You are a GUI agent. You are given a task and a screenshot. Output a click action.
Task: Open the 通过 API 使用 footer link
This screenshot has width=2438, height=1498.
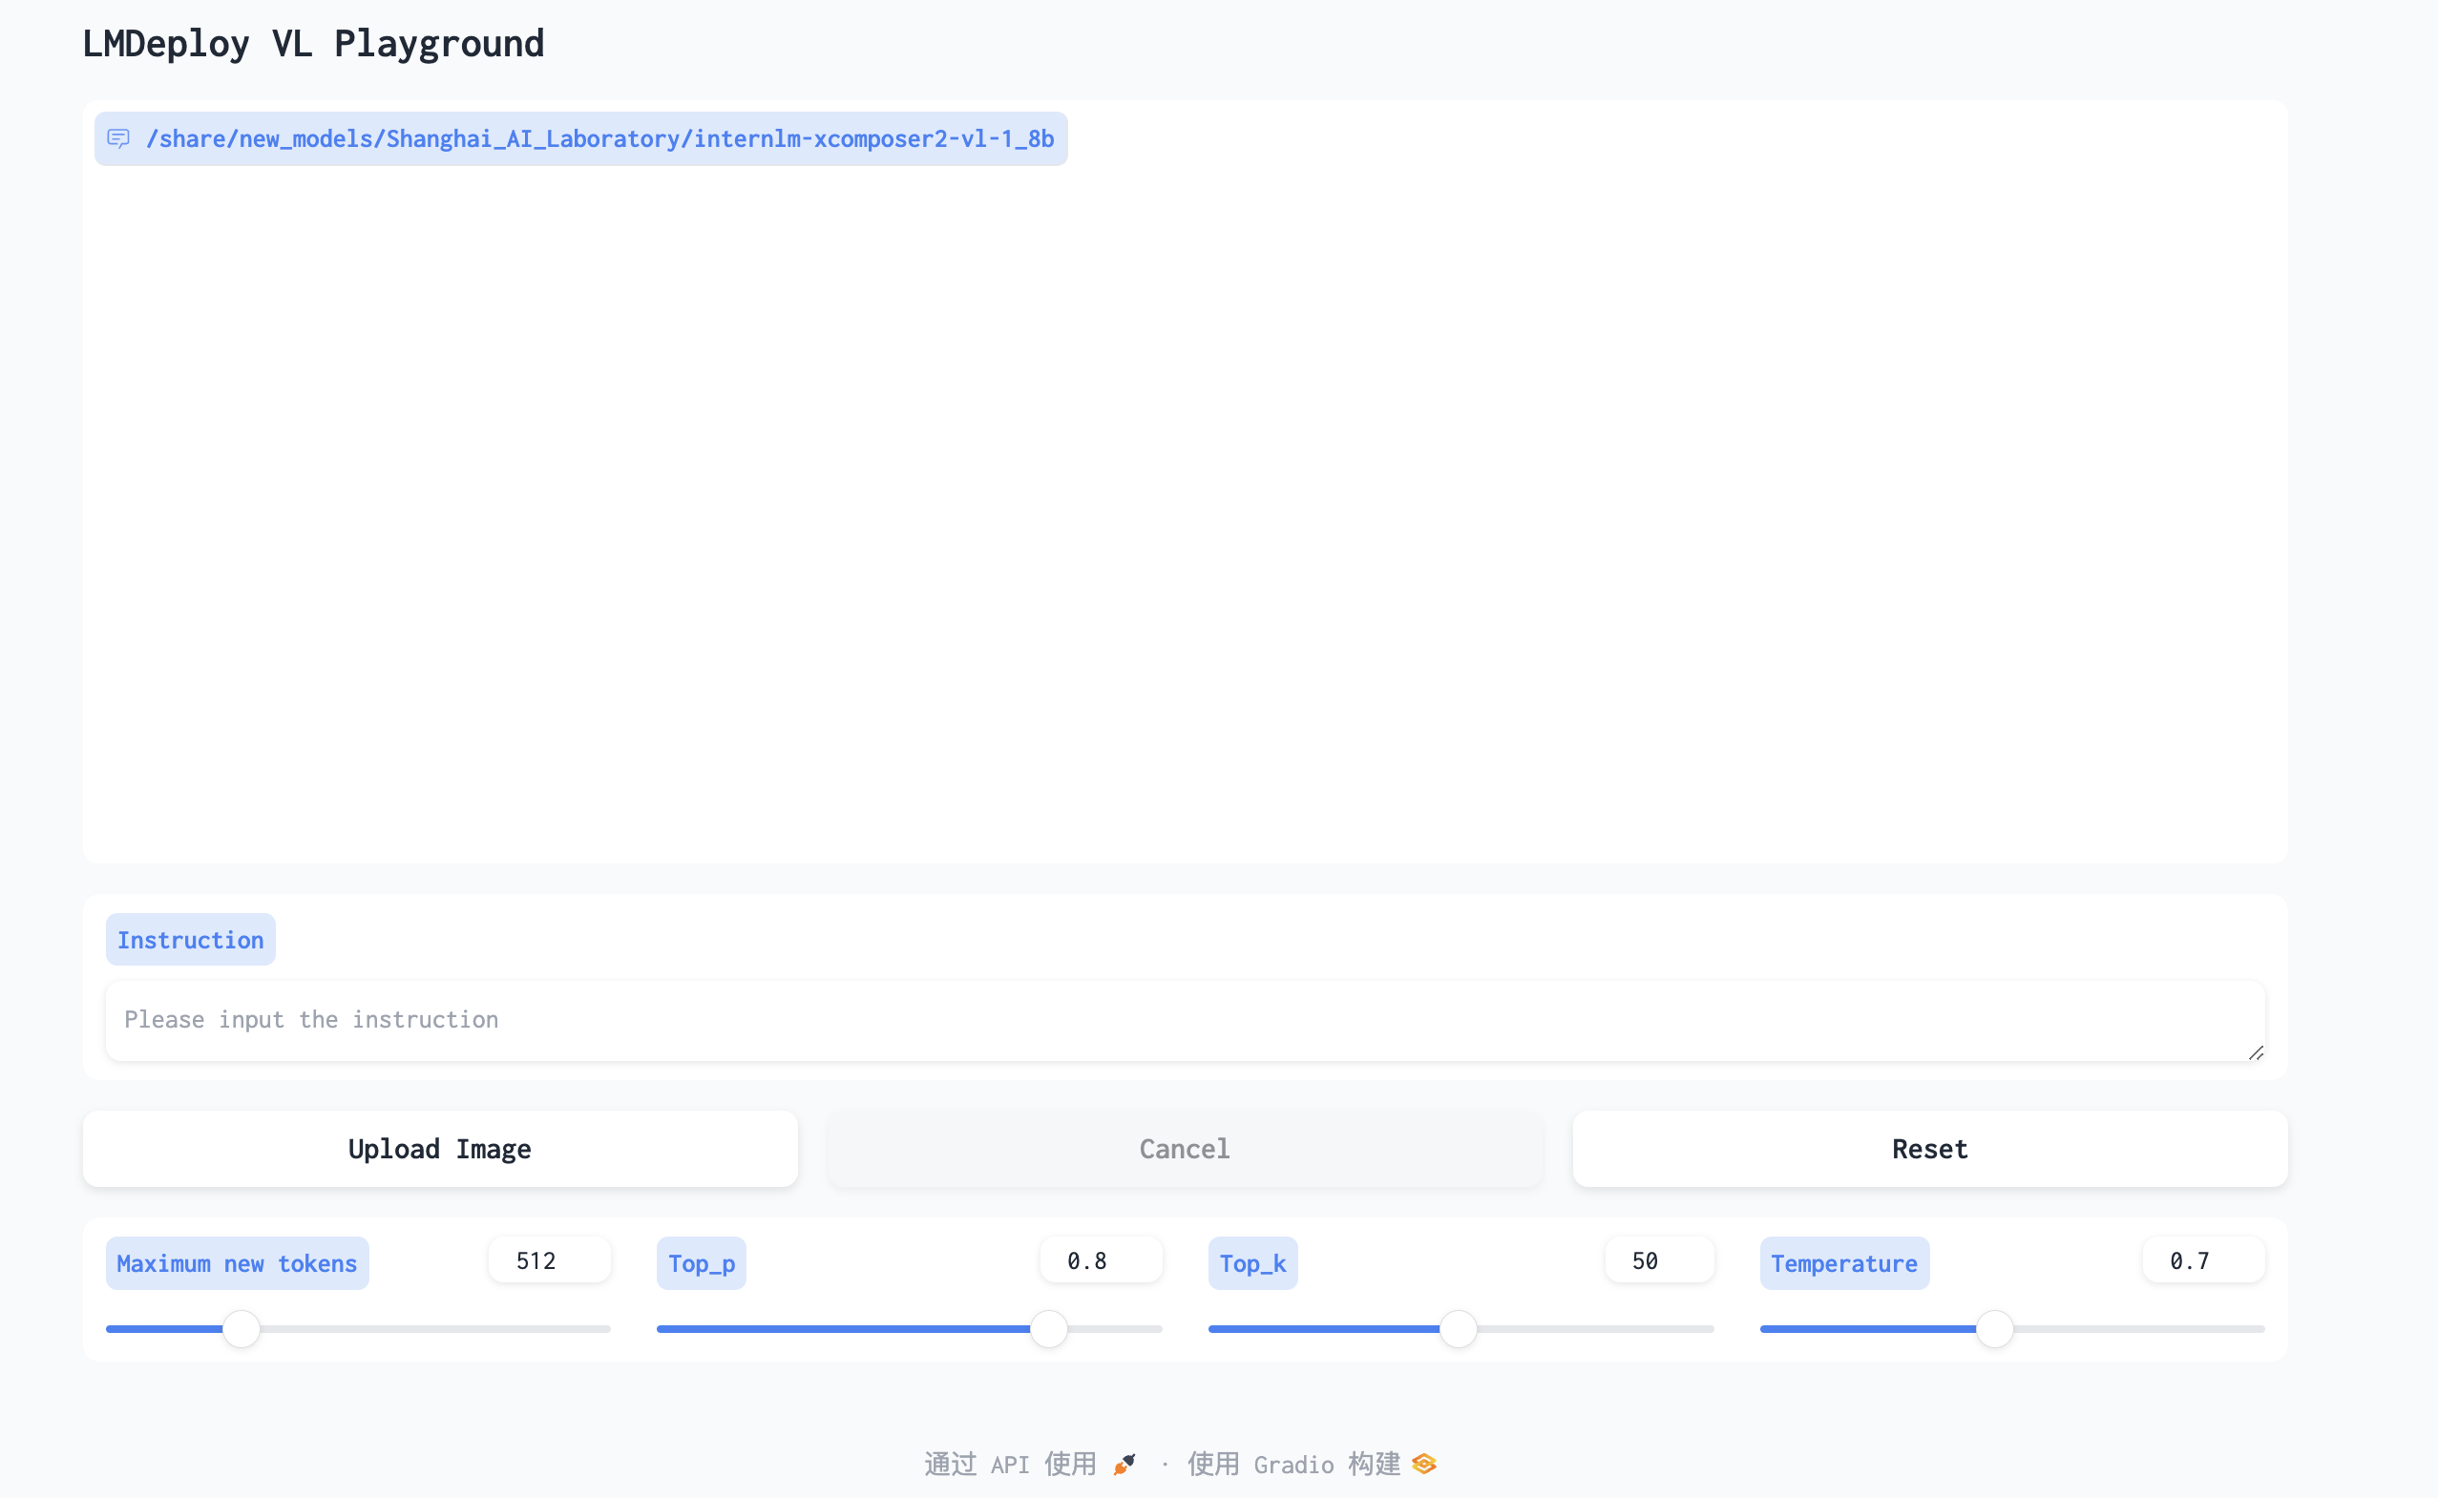point(1011,1465)
